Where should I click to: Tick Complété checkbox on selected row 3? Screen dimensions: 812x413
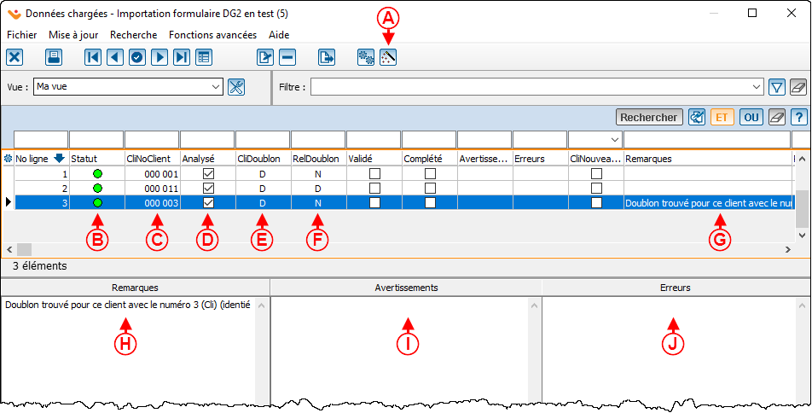(430, 202)
